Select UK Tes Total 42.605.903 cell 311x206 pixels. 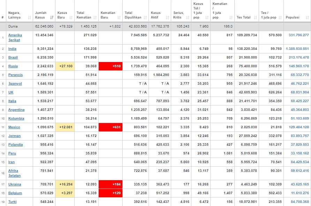coord(246,92)
